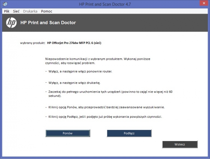Click the 'wybrany produkt:' label
The height and width of the screenshot is (159, 210).
pos(33,43)
